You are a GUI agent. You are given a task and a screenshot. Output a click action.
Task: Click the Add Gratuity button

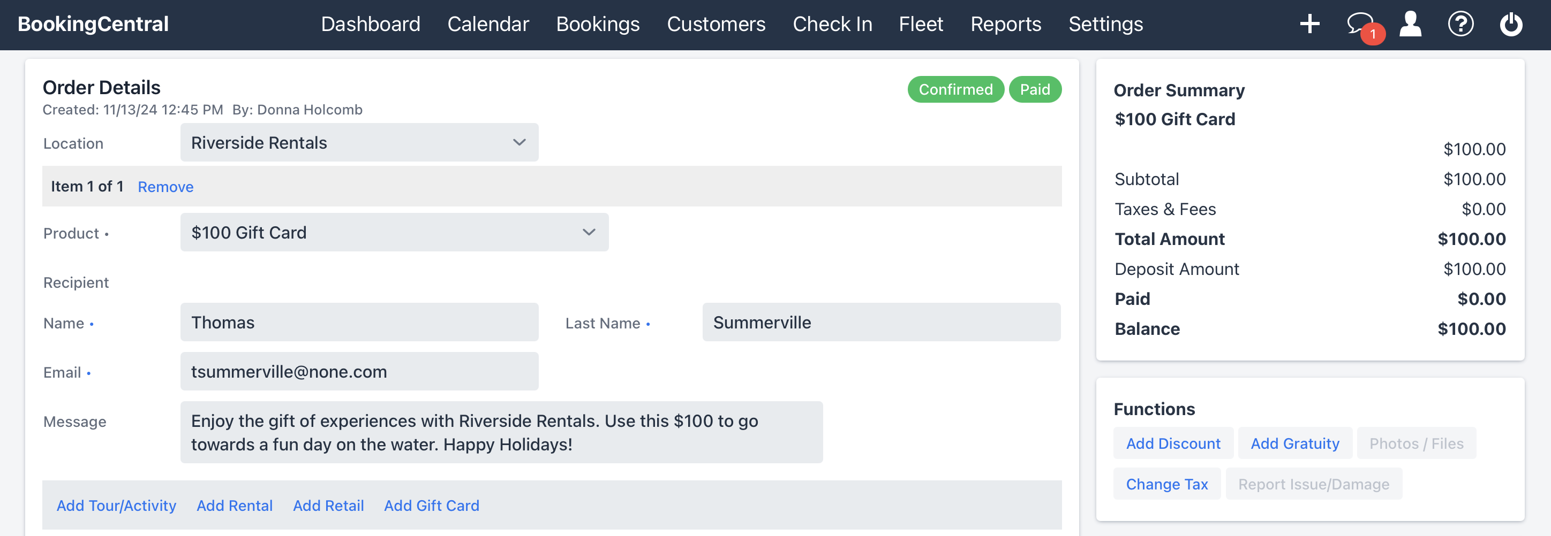pyautogui.click(x=1295, y=443)
